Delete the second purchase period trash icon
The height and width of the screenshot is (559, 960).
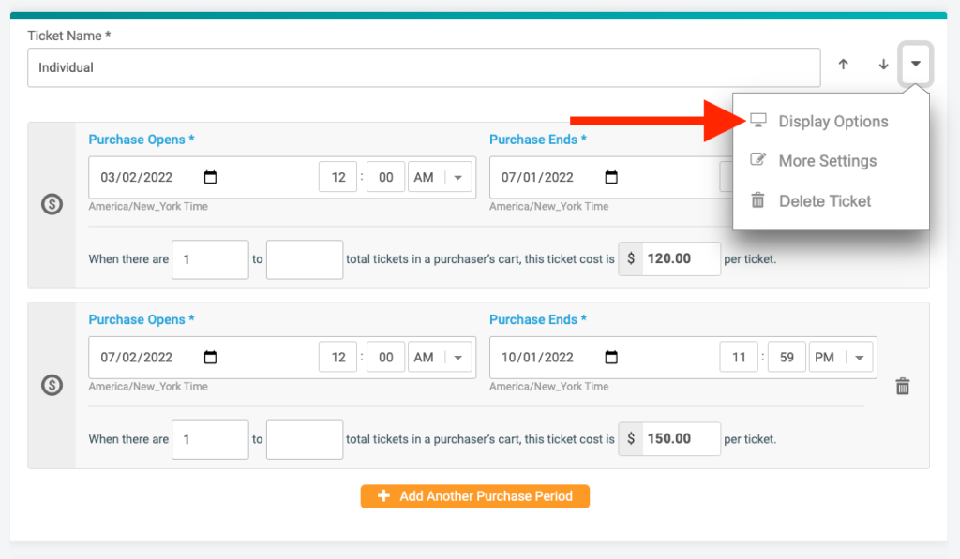[903, 386]
